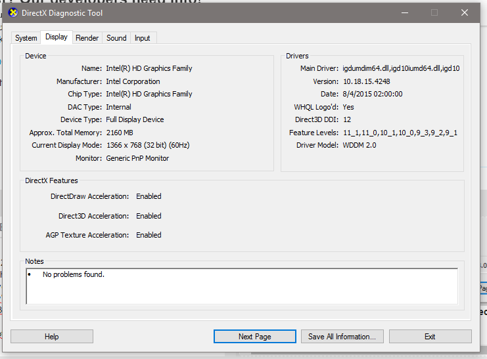Click the memory value '2160 MB'
The height and width of the screenshot is (359, 487).
coord(120,133)
